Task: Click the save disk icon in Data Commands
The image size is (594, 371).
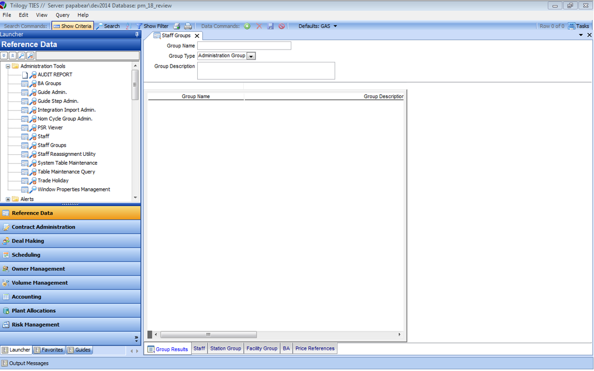Action: (270, 26)
